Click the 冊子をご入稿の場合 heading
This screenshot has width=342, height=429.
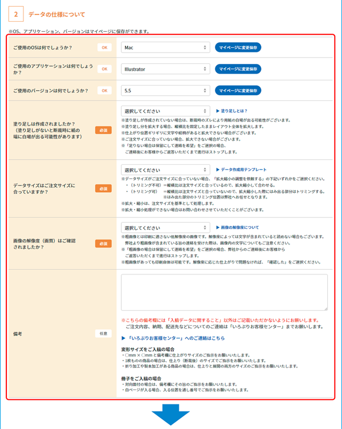coord(141,379)
